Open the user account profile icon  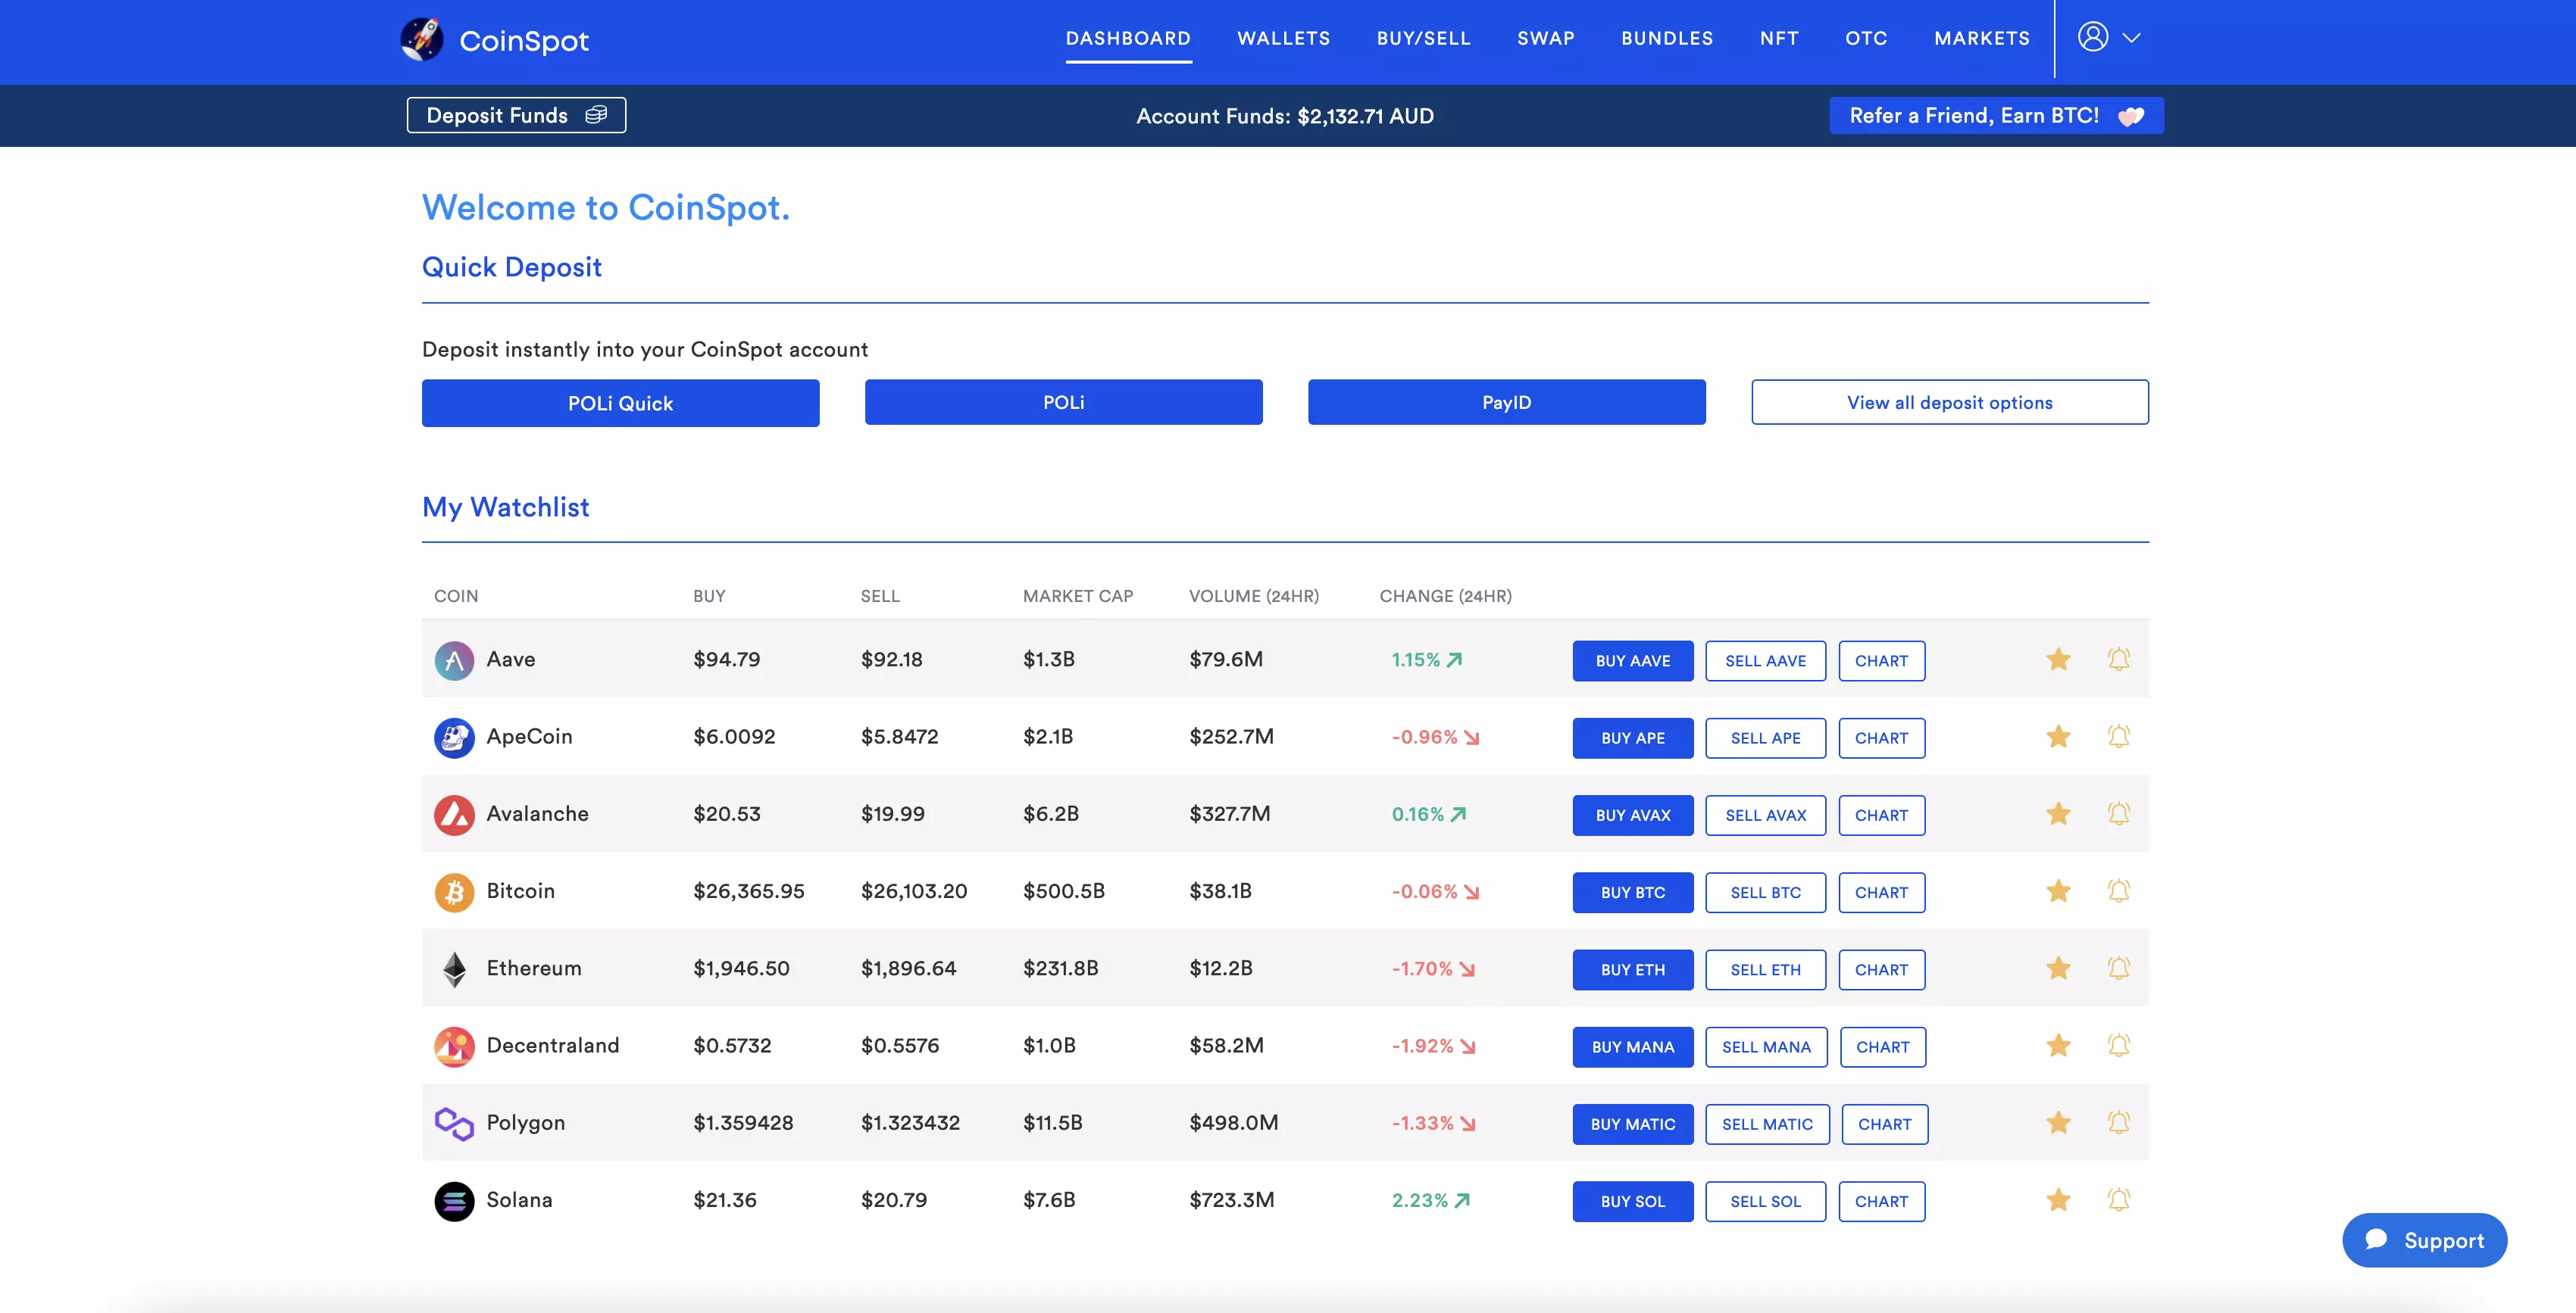2093,37
